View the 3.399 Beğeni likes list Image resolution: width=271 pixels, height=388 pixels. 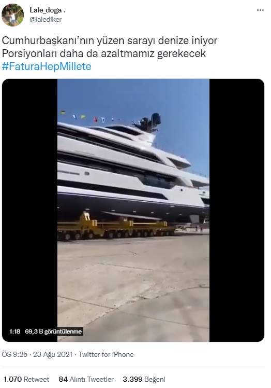point(144,379)
